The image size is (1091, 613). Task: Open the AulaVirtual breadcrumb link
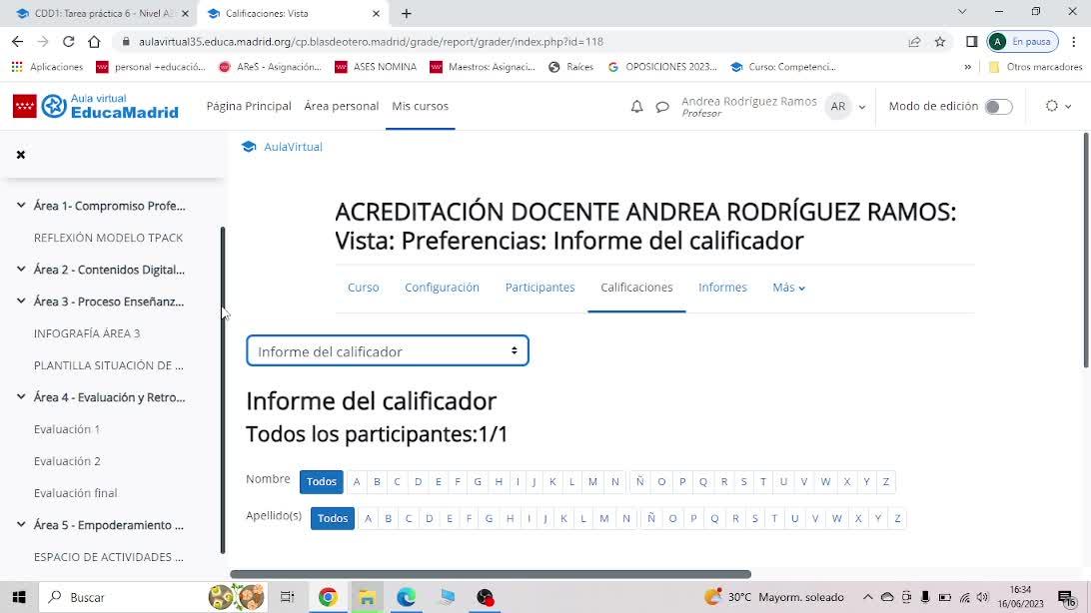(x=293, y=147)
